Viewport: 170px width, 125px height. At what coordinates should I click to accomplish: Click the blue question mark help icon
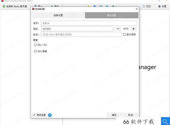click(50, 115)
